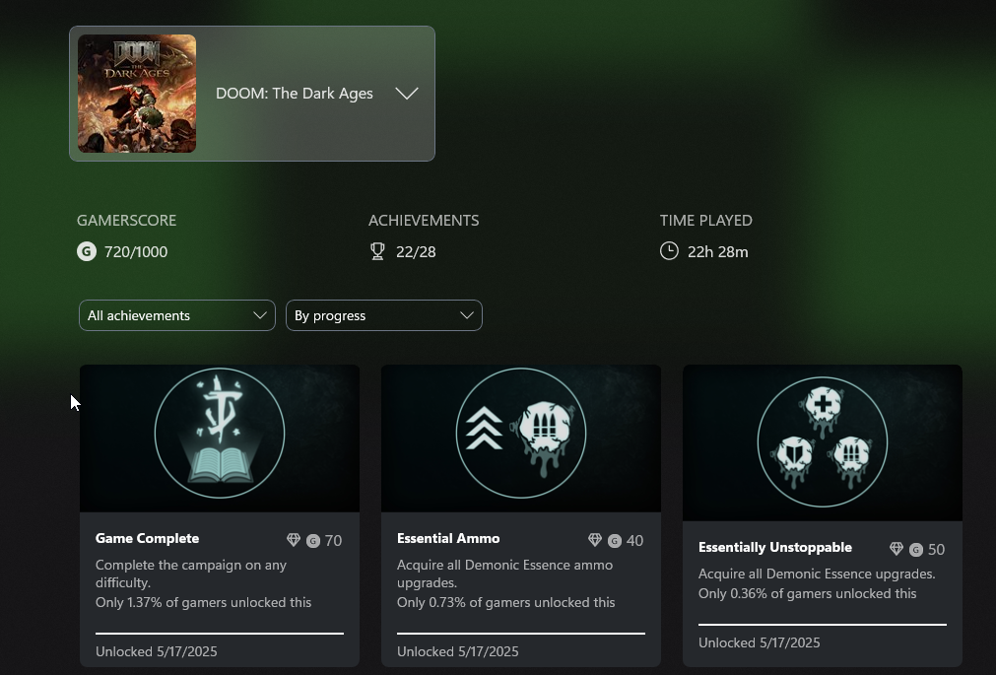Expand the game selector chevron arrow
996x675 pixels.
pos(407,94)
